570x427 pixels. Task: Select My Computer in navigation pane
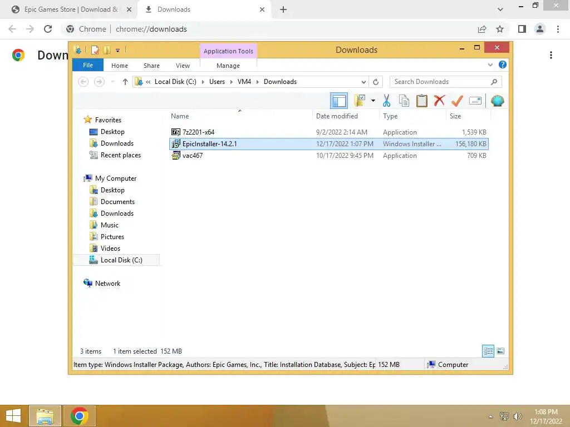point(116,178)
